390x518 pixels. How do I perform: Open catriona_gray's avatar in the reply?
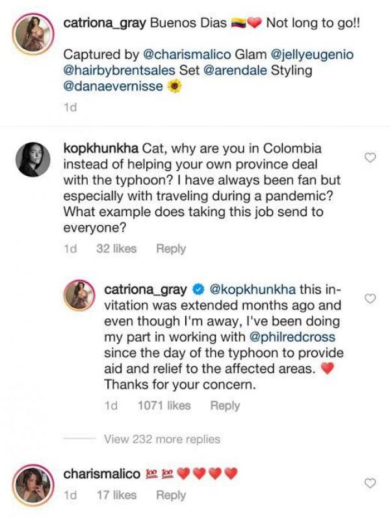79,296
